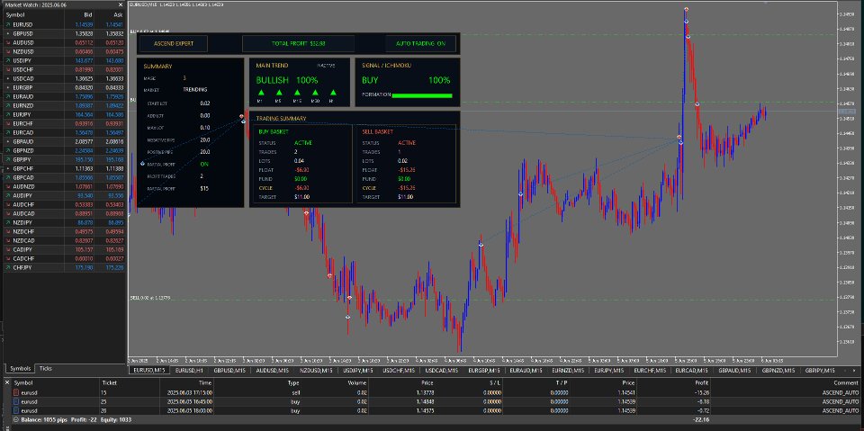Select the CADCHF row in Market Watch

[64, 258]
